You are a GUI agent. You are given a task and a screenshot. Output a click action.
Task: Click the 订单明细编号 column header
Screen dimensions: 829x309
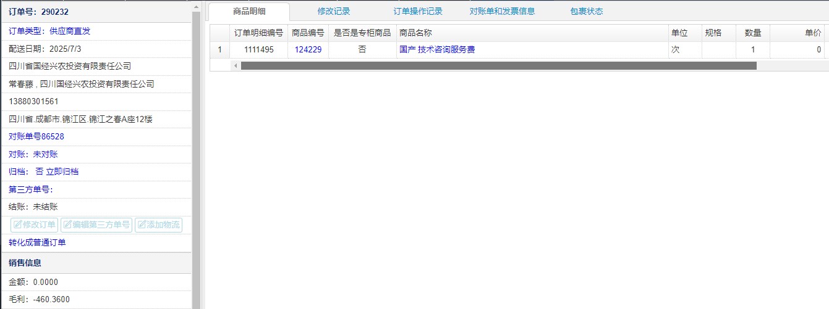(x=258, y=33)
